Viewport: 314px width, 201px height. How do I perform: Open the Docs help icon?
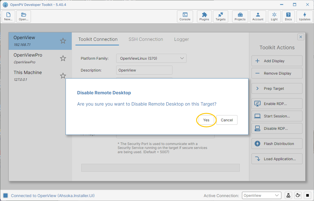point(288,16)
